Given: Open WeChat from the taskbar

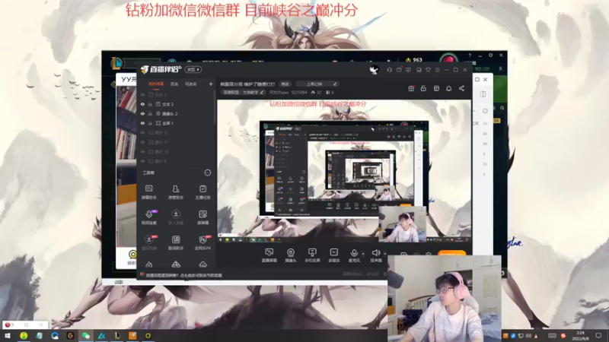Looking at the screenshot, I should (x=85, y=335).
